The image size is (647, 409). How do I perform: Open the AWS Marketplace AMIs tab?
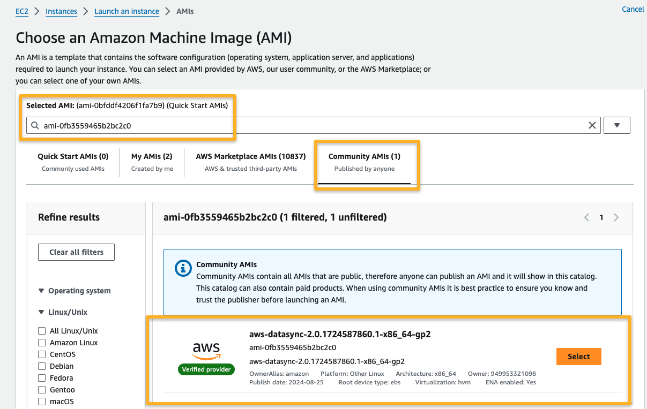click(x=250, y=162)
